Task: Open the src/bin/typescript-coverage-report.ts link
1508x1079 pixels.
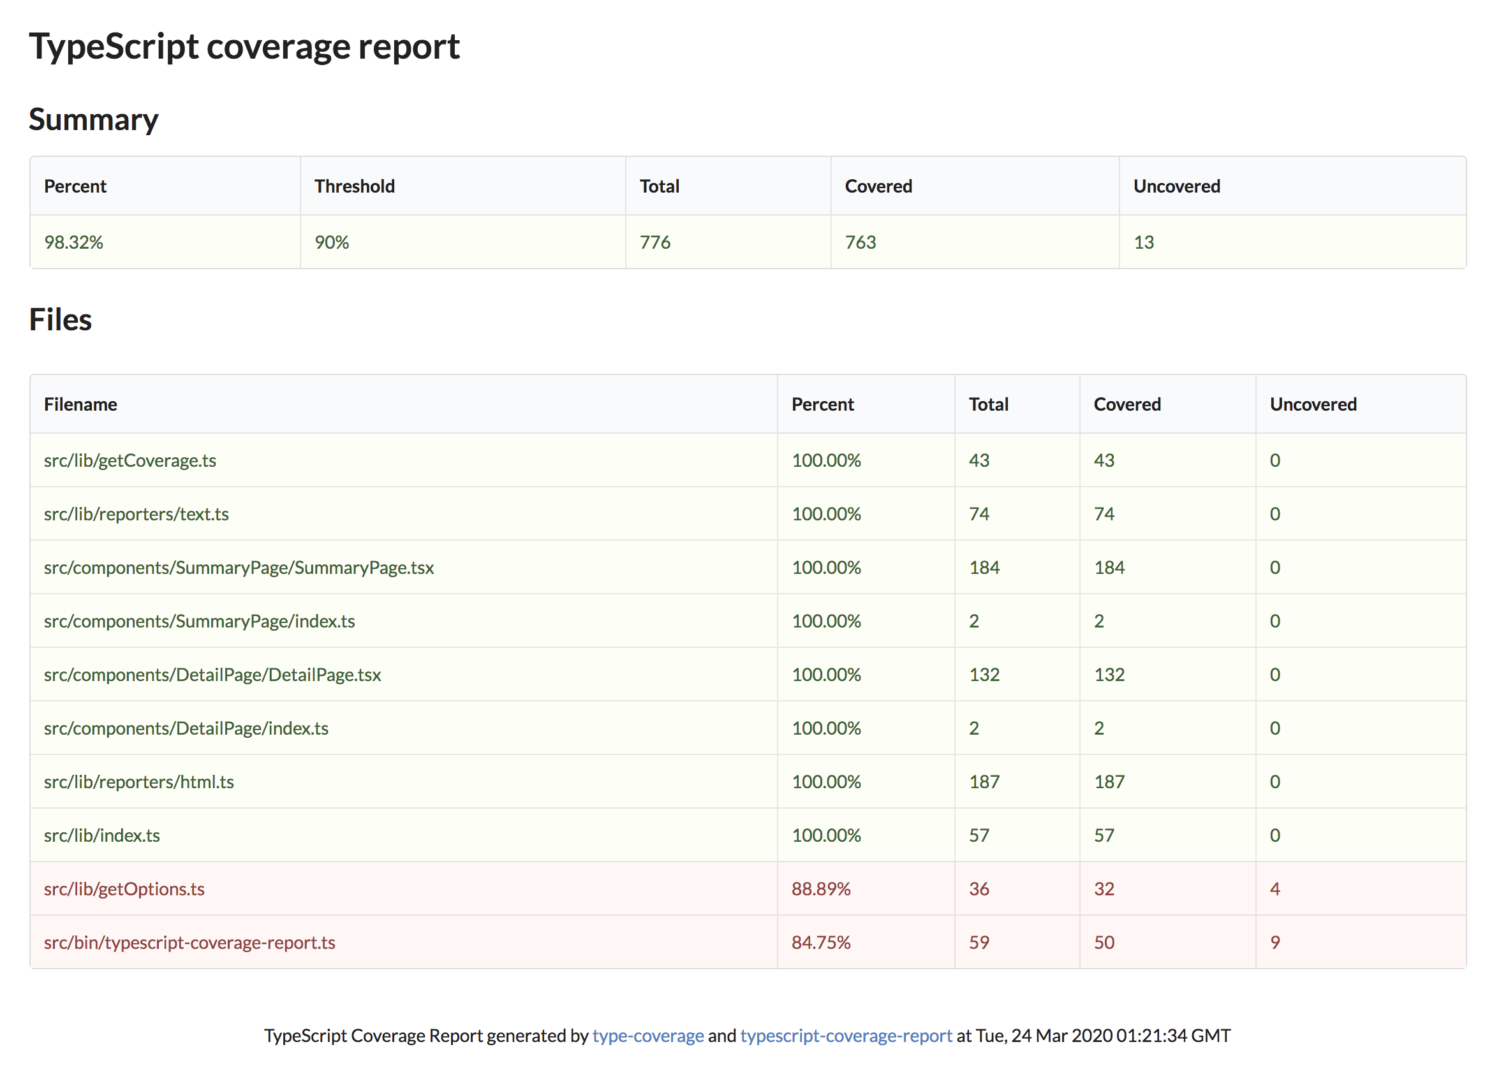Action: click(x=189, y=942)
